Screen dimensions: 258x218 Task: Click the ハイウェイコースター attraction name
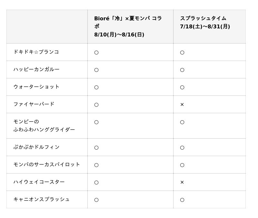[39, 182]
